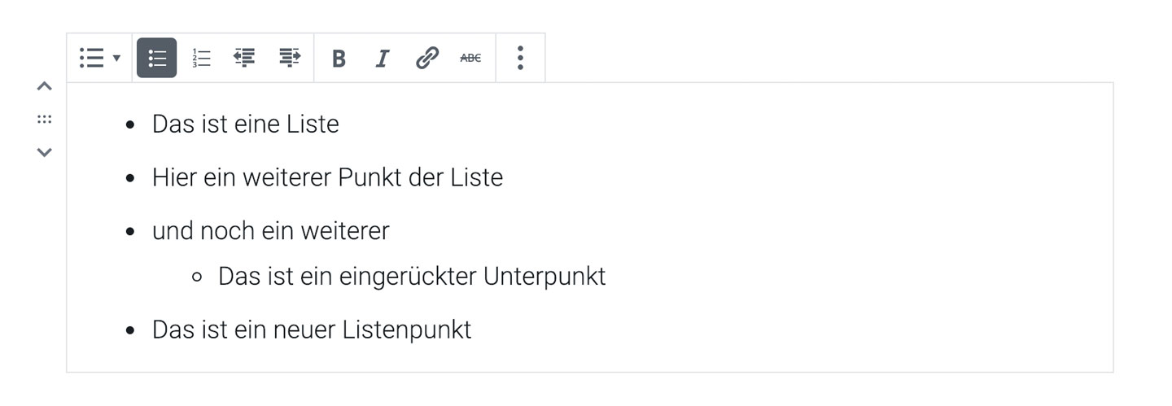Place cursor in 'Hier ein weiterer Punkt der Liste'
1172x406 pixels.
[x=327, y=177]
